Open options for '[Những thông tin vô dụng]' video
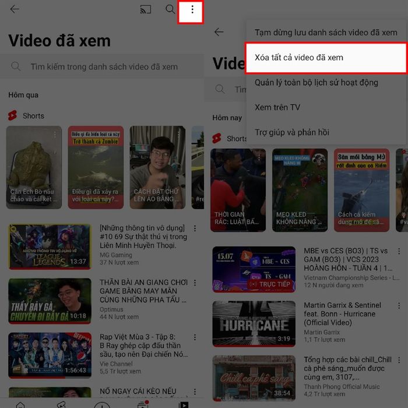The height and width of the screenshot is (408, 408). [195, 228]
